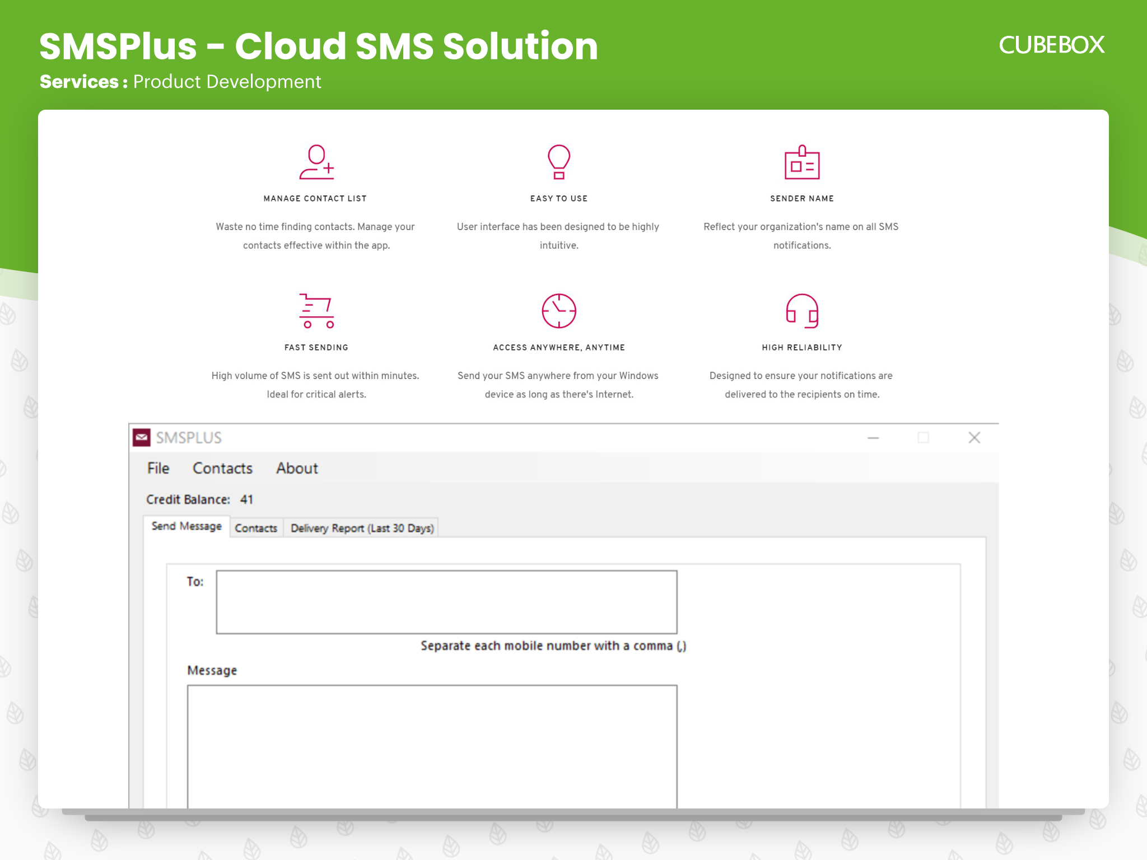This screenshot has height=860, width=1147.
Task: Switch to the Send Message tab
Action: (186, 526)
